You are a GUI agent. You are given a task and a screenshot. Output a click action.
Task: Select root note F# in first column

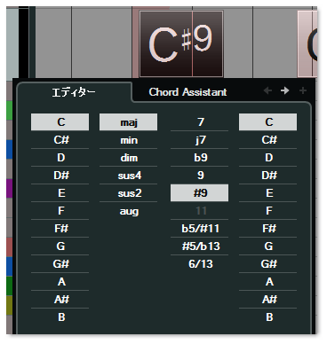[x=60, y=229]
